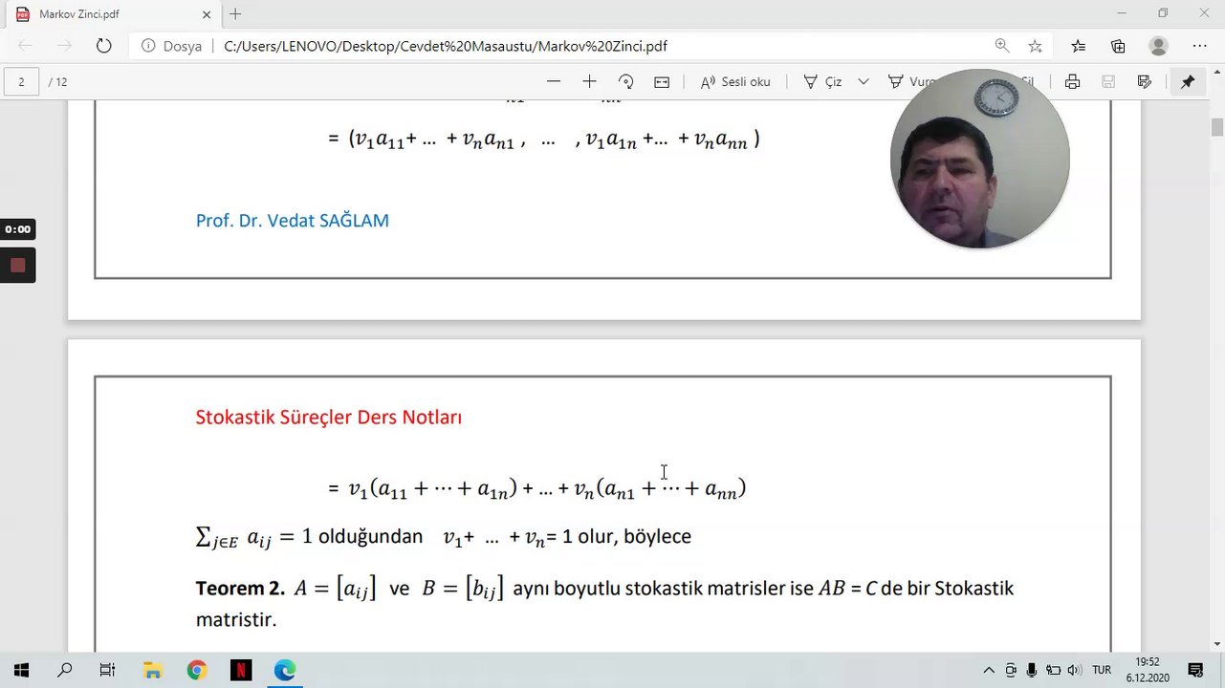The height and width of the screenshot is (688, 1225).
Task: Select the Çiz draw tool
Action: pyautogui.click(x=822, y=82)
